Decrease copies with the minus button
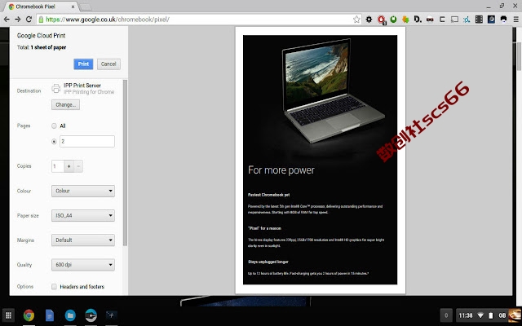522x326 pixels. (x=78, y=166)
